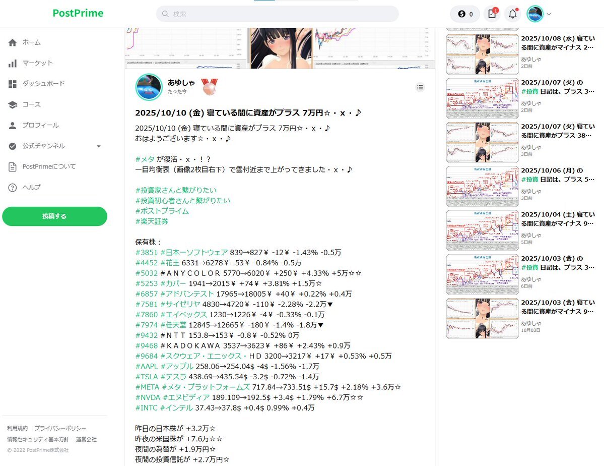Click the #エイベックス hashtag
Image resolution: width=604 pixels, height=466 pixels.
coord(184,315)
